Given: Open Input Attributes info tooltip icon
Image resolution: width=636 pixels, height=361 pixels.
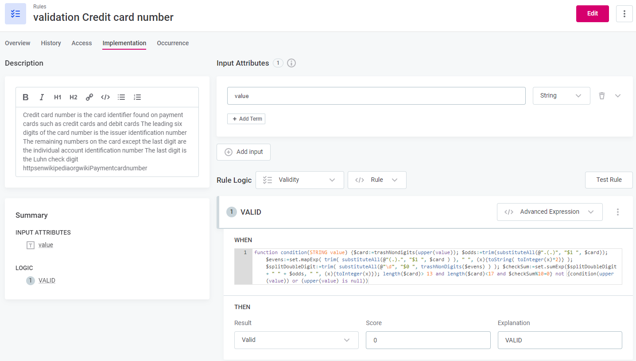Looking at the screenshot, I should pyautogui.click(x=291, y=63).
